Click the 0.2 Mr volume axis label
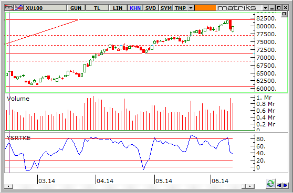 [x=266, y=124]
